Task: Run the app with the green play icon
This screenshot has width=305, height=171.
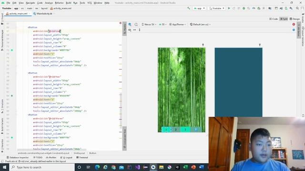Action: (x=229, y=9)
